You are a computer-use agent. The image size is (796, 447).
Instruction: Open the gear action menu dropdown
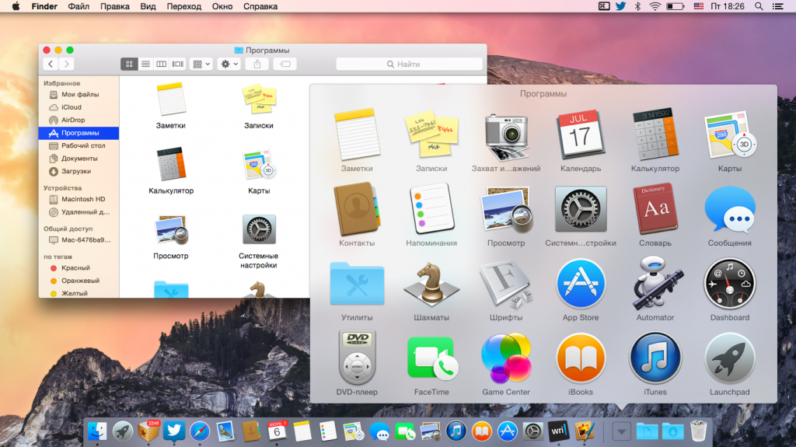(229, 64)
